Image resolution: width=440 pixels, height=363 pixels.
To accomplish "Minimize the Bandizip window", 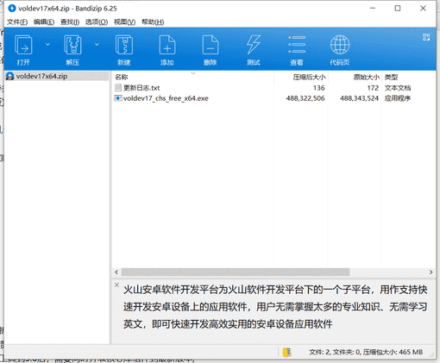I will pyautogui.click(x=373, y=9).
